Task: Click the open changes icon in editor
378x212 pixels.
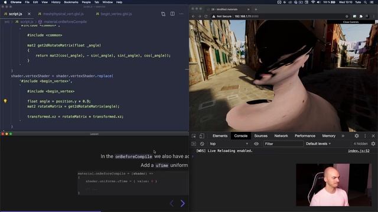Action: click(163, 14)
